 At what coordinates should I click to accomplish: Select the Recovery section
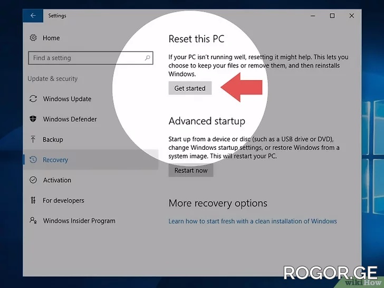[x=91, y=160]
